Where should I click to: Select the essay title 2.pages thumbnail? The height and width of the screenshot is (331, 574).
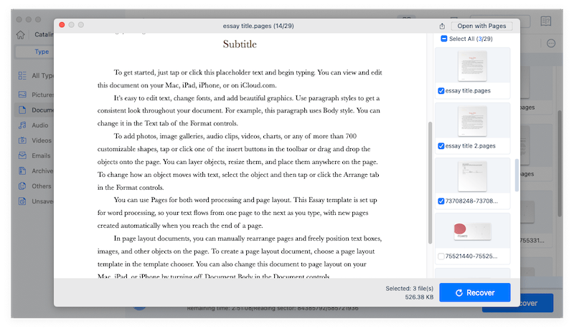[x=472, y=121]
